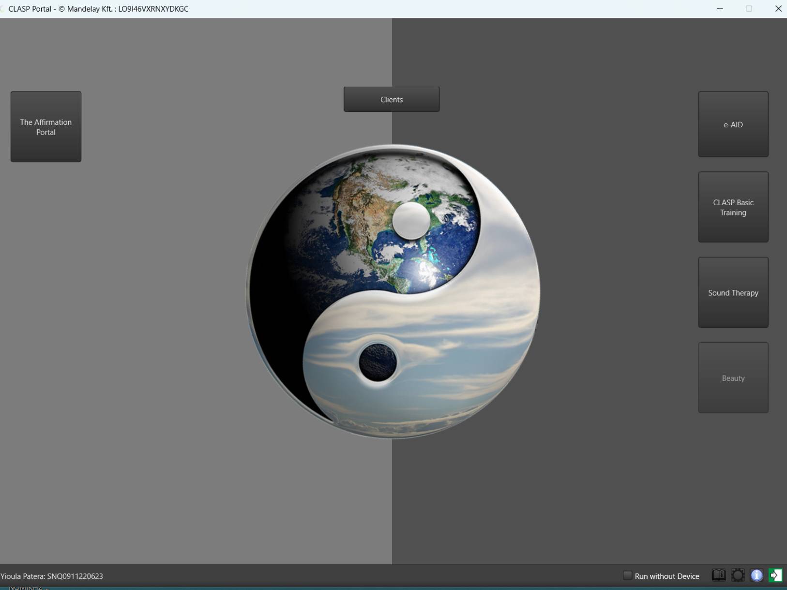Click the maximize window button

tap(749, 9)
